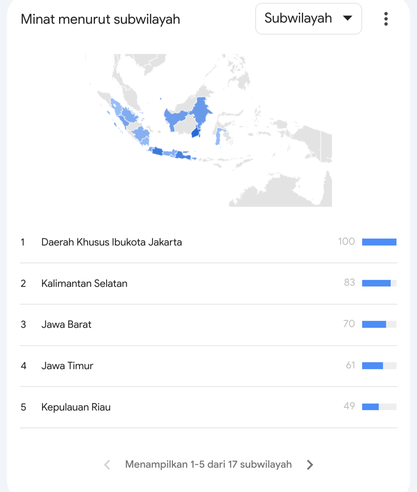Click dark blue Kalimantan Selatan on map

point(196,133)
